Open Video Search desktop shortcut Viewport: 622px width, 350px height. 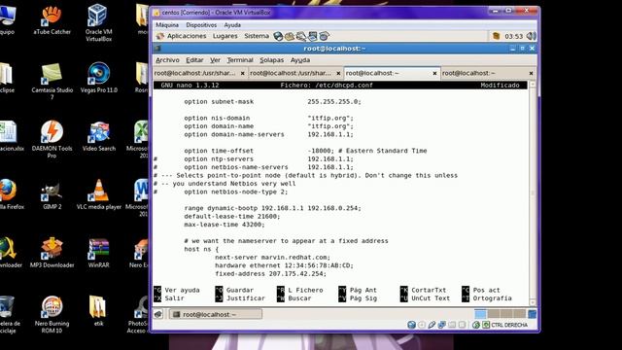[x=99, y=136]
